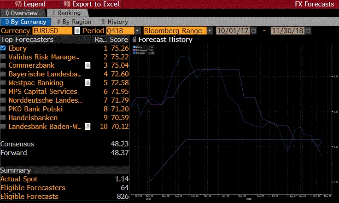The height and width of the screenshot is (203, 339).
Task: Open the History sub-tab
Action: [x=115, y=22]
